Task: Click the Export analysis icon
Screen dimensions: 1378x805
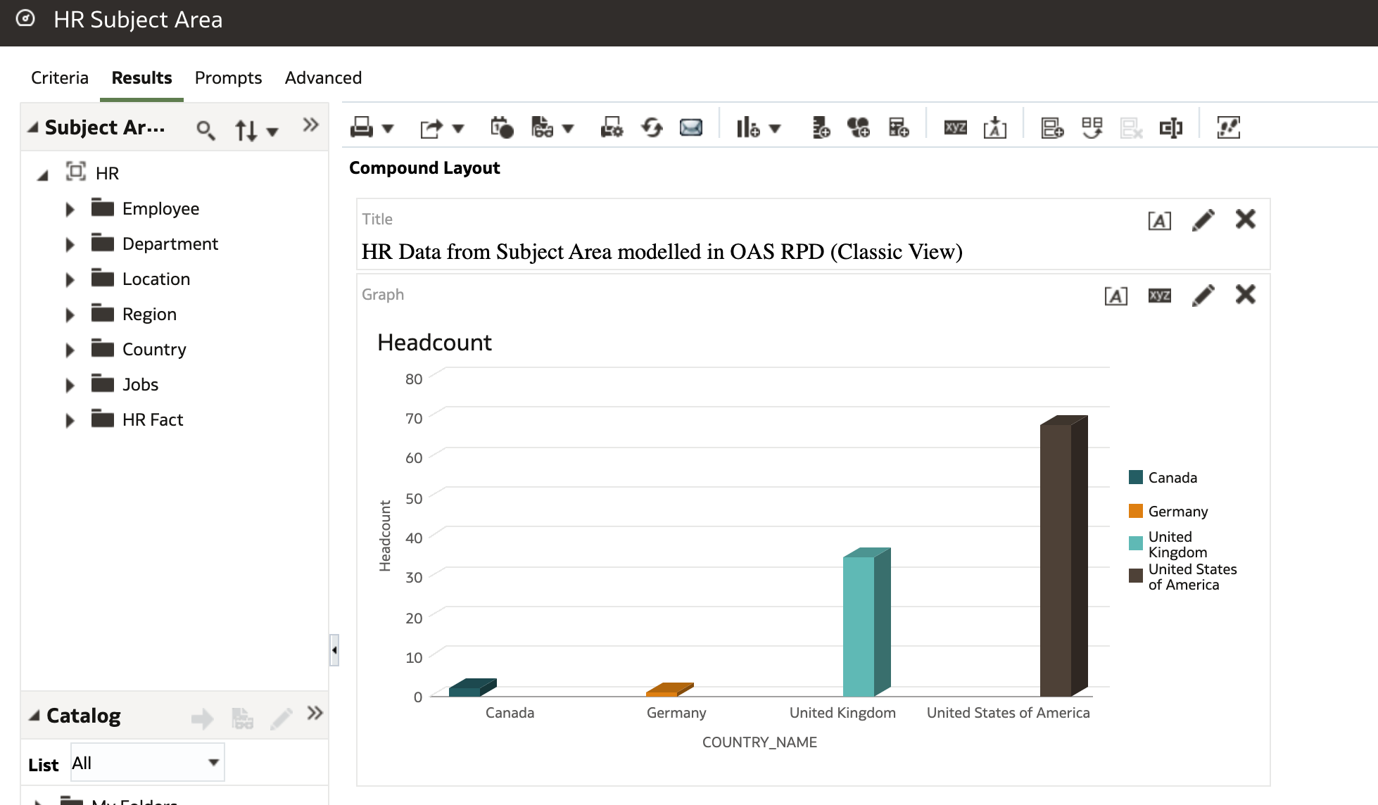Action: tap(431, 127)
